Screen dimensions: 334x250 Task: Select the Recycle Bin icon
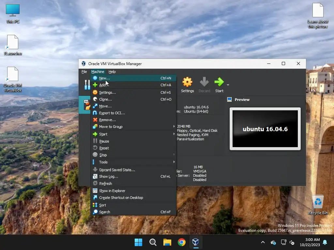[318, 205]
